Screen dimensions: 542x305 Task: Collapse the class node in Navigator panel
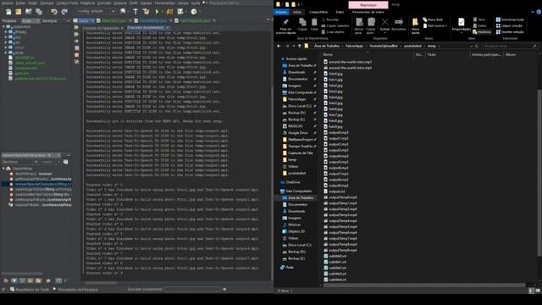pos(3,169)
